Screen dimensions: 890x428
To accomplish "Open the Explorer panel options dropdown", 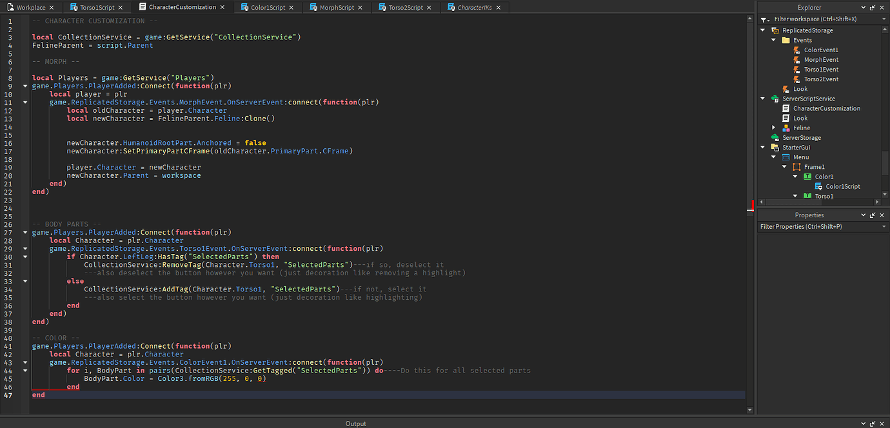I will coord(864,8).
